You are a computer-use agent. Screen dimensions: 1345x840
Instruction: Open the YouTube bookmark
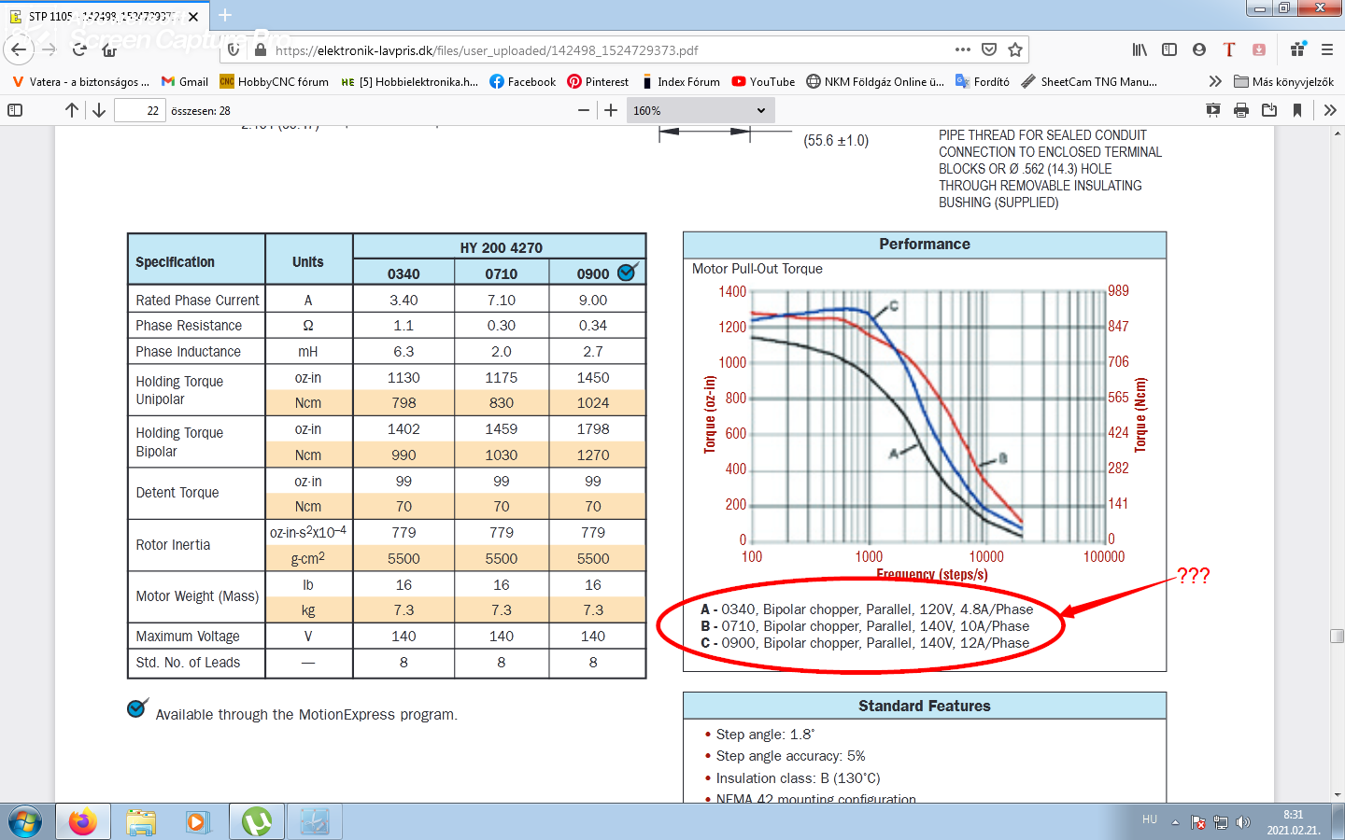click(763, 82)
